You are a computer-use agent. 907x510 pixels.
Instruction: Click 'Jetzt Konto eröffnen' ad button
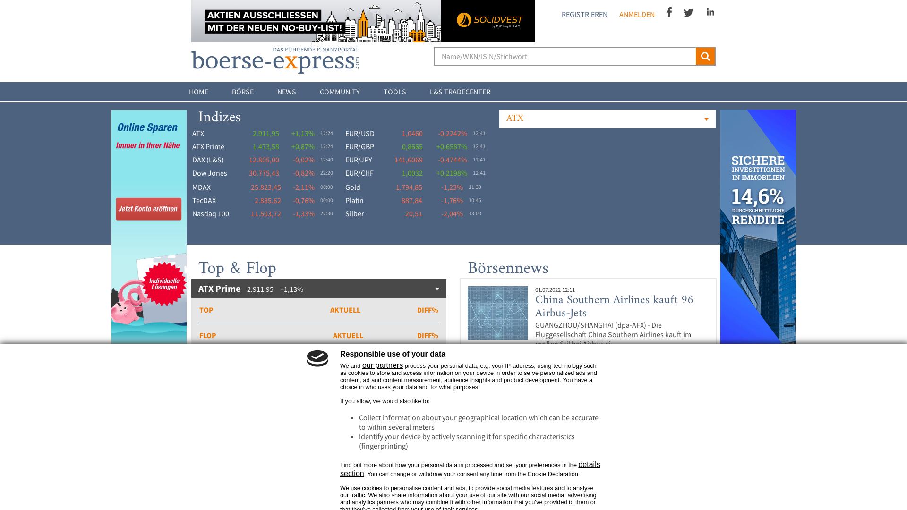(149, 209)
